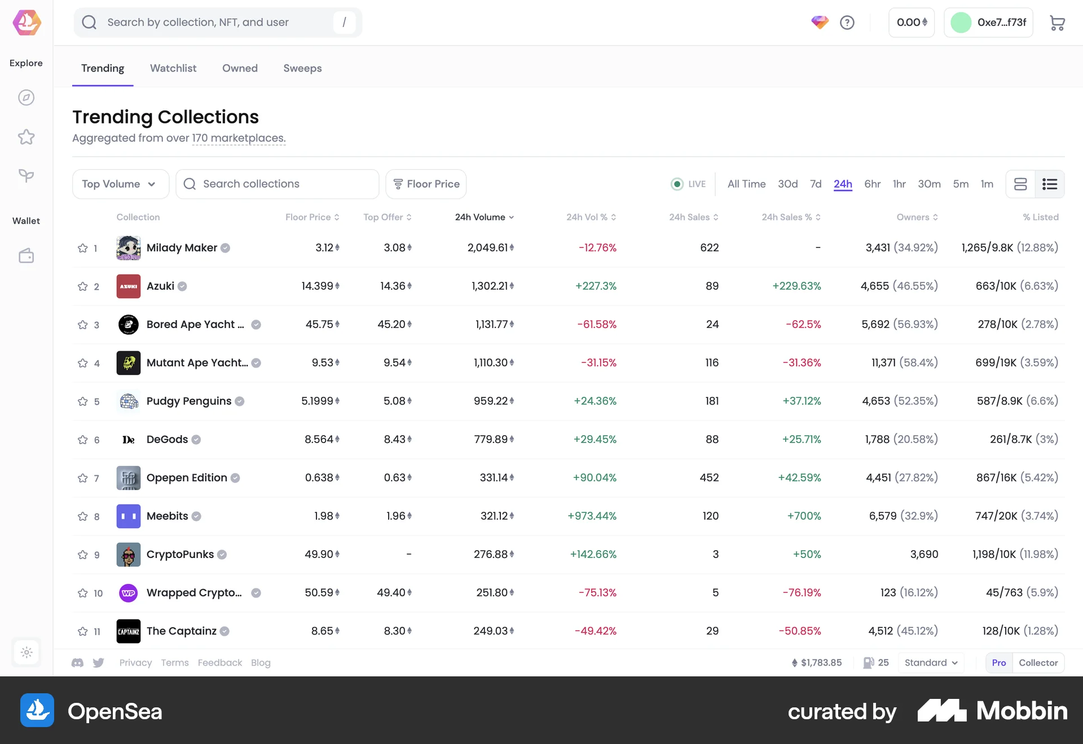Screen dimensions: 1083x744
Task: Open the Top Volume dropdown
Action: coord(120,184)
